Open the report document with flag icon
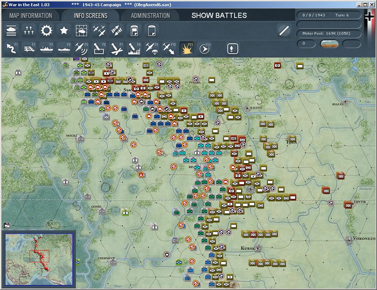This screenshot has width=377, height=290. pyautogui.click(x=134, y=31)
